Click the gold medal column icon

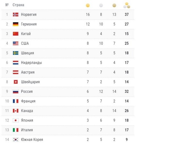tap(88, 5)
